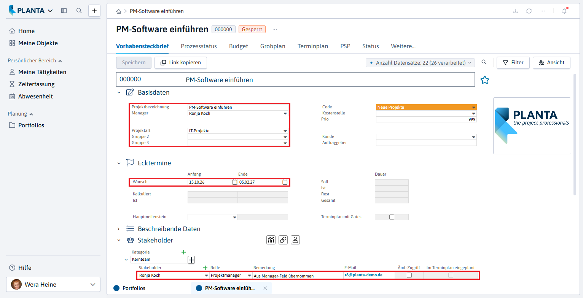The height and width of the screenshot is (298, 583).
Task: Open the orange Neue Projekte Code field
Action: coord(426,107)
